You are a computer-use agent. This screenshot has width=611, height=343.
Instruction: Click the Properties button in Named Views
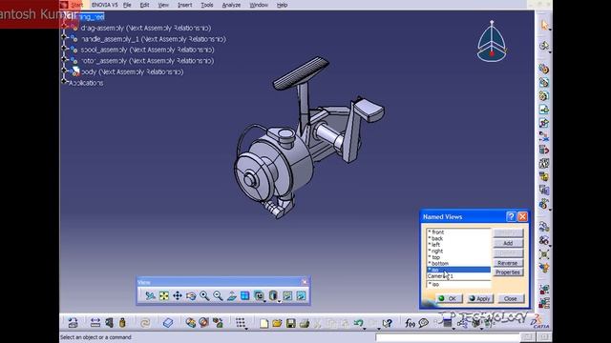click(x=508, y=272)
